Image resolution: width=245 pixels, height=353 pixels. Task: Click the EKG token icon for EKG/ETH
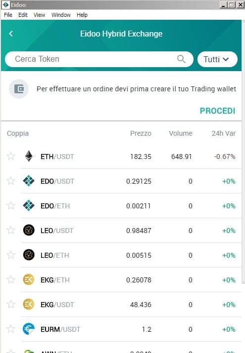click(x=29, y=279)
